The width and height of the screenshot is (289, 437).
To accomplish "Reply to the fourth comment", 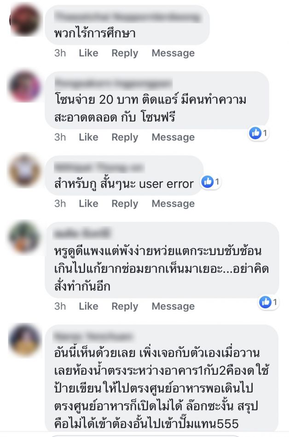I will pos(125,306).
